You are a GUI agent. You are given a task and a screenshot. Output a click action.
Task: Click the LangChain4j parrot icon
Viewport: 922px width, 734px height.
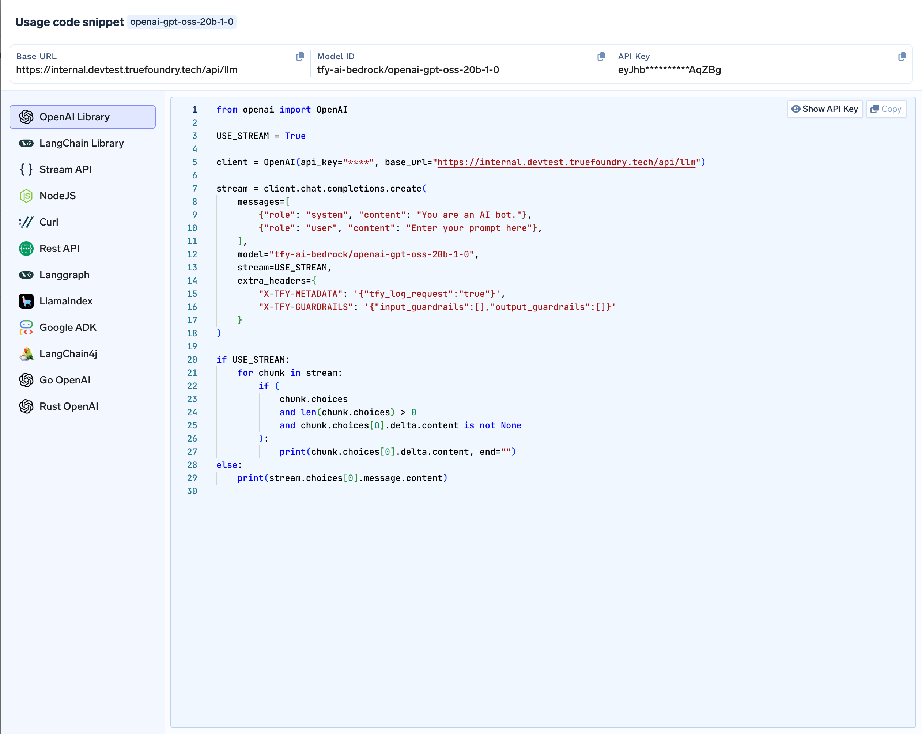(x=26, y=354)
